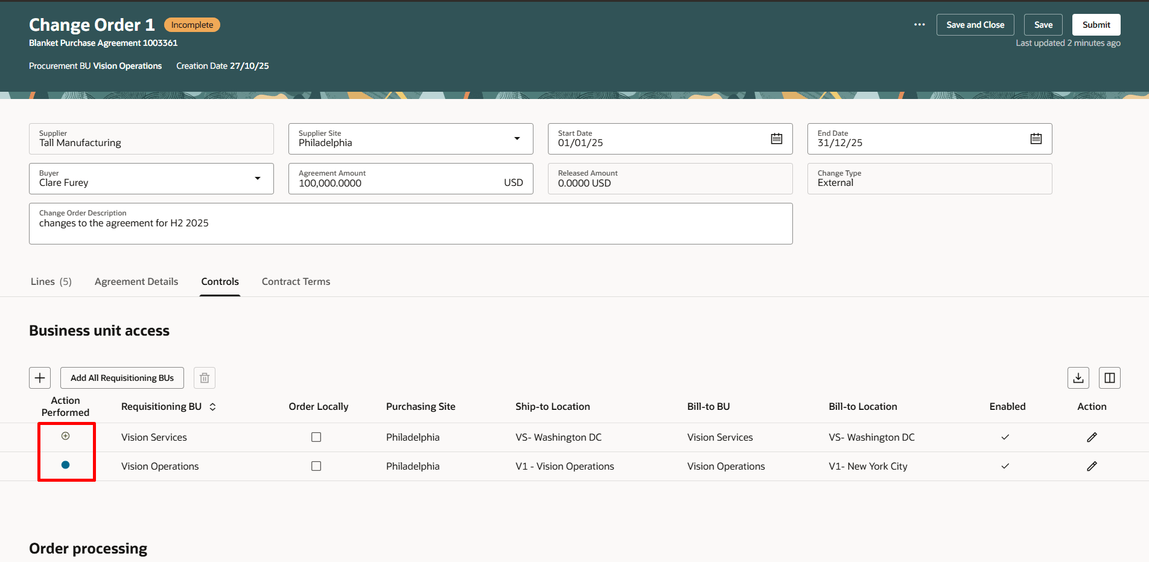
Task: Click Add All Requisitioning BUs
Action: point(122,377)
